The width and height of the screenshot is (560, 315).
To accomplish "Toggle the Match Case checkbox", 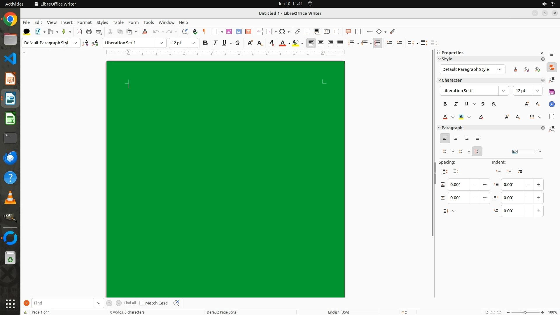I will point(142,303).
